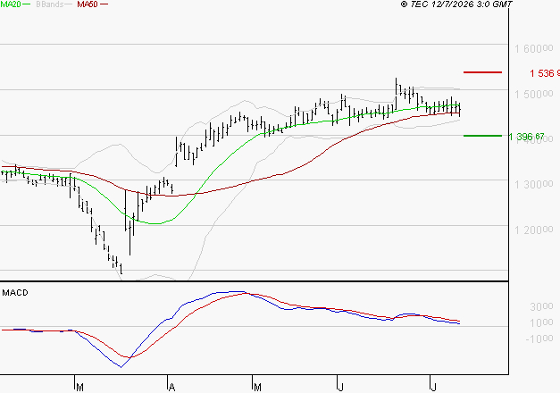Click the green line sample beside MA20
The height and width of the screenshot is (393, 560).
click(x=27, y=4)
